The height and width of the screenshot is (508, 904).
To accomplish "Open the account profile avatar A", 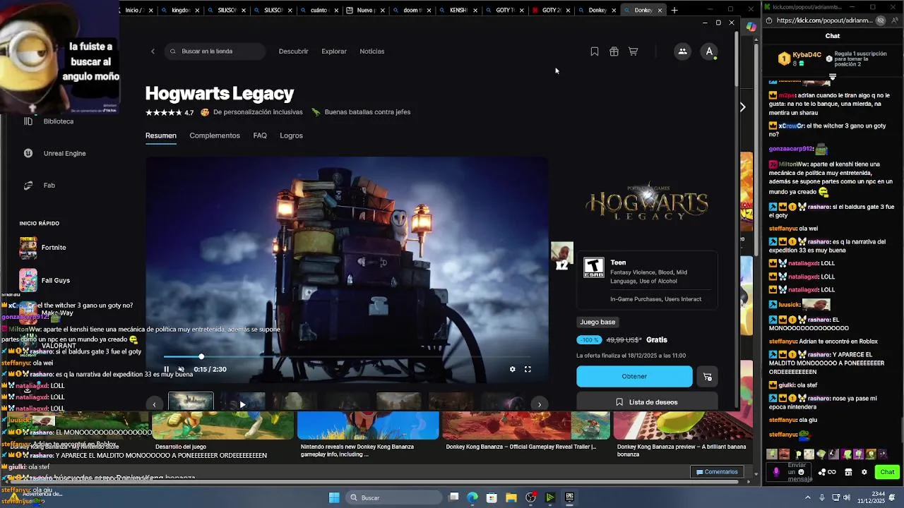I will (x=709, y=51).
